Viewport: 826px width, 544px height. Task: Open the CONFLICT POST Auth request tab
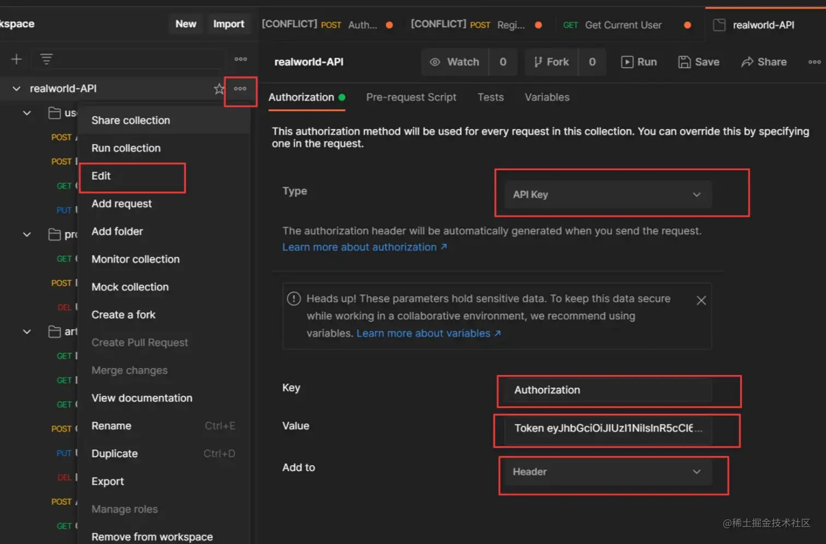(x=327, y=25)
